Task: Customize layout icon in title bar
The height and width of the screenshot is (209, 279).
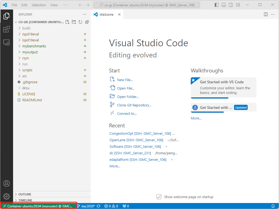Action: (238, 5)
